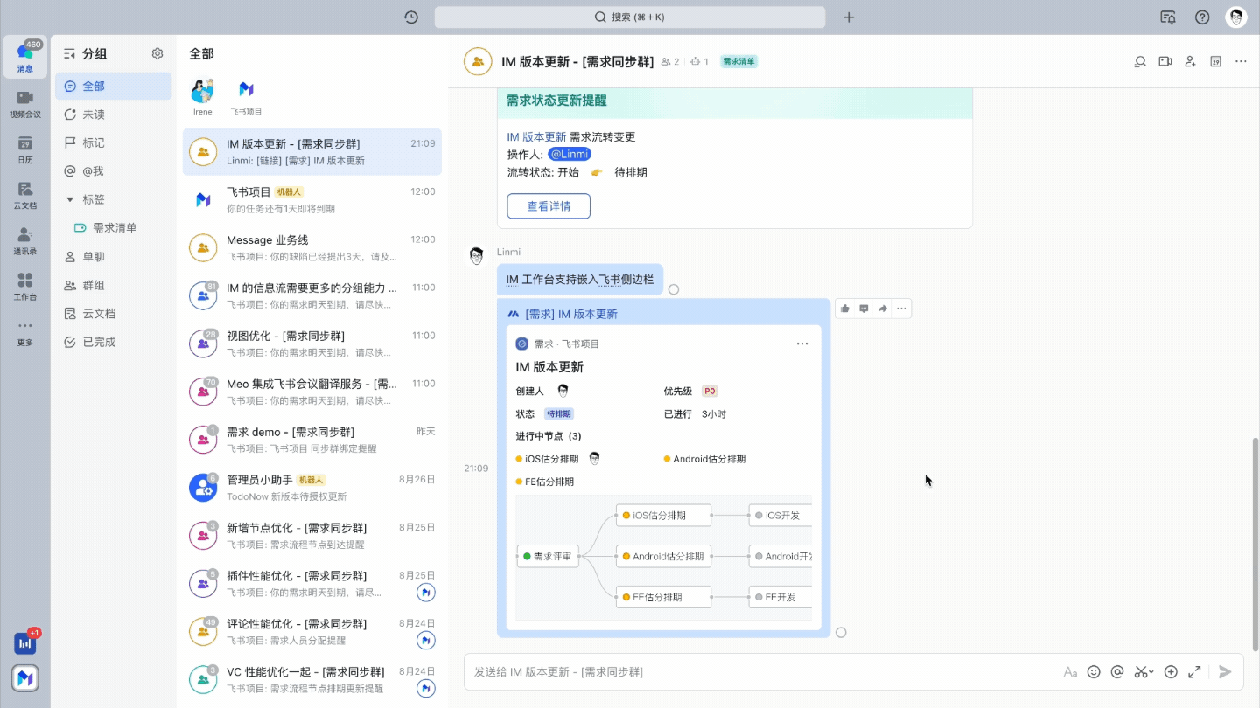The height and width of the screenshot is (708, 1260).
Task: Show 更多 apps in the left navigation
Action: click(25, 332)
